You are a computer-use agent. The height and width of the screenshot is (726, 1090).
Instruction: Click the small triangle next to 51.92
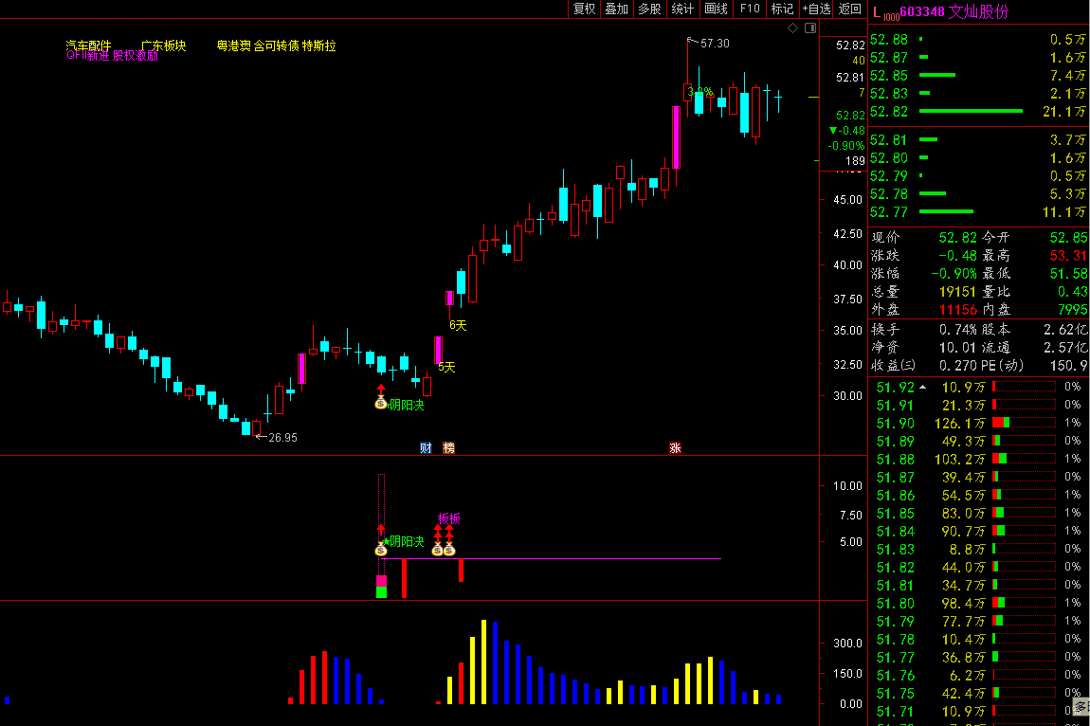point(923,387)
